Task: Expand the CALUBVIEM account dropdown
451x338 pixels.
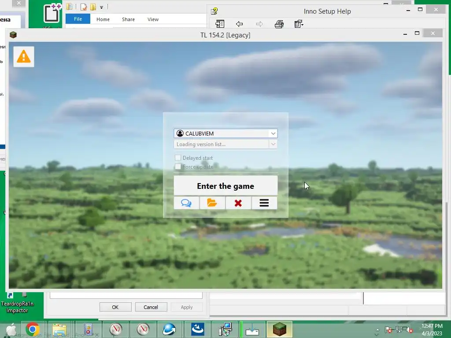Action: click(x=273, y=133)
